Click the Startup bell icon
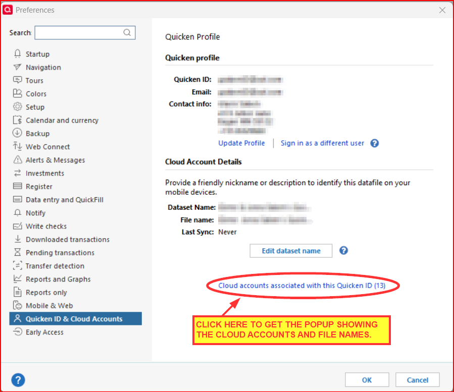 (17, 54)
